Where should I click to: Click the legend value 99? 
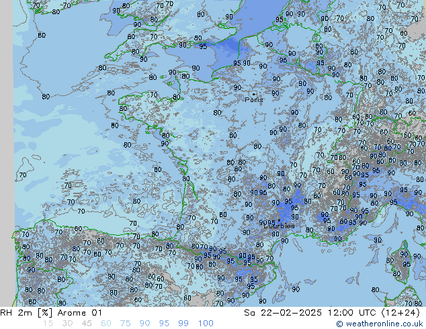[x=183, y=324]
